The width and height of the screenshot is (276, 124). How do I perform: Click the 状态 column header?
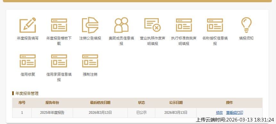pos(141,103)
